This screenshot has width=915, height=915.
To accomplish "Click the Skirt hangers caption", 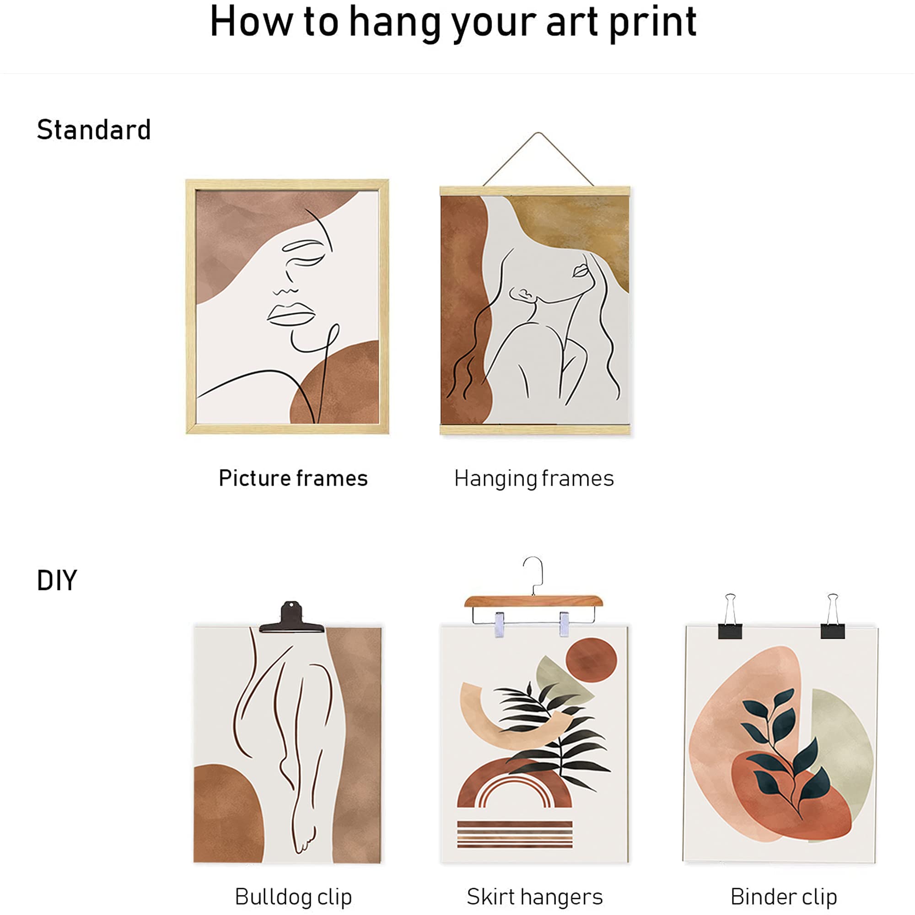I will pyautogui.click(x=535, y=897).
